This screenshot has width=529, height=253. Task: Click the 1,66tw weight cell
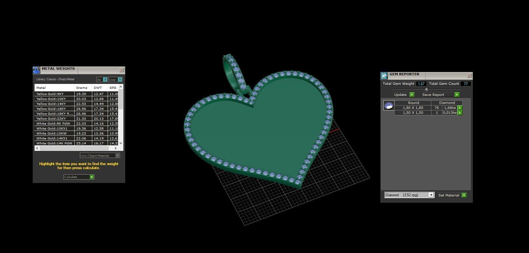(x=450, y=108)
